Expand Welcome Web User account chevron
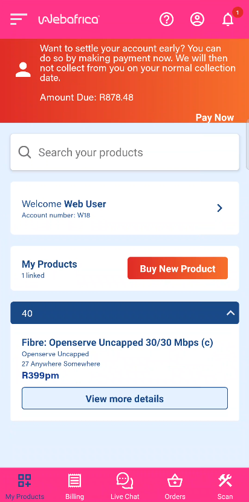 tap(219, 208)
